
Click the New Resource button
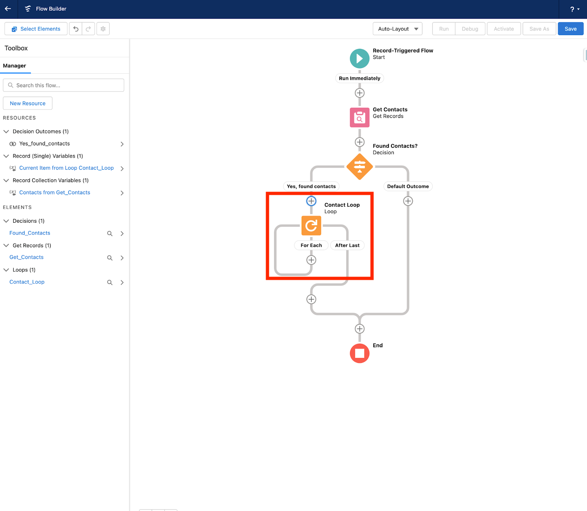coord(27,103)
